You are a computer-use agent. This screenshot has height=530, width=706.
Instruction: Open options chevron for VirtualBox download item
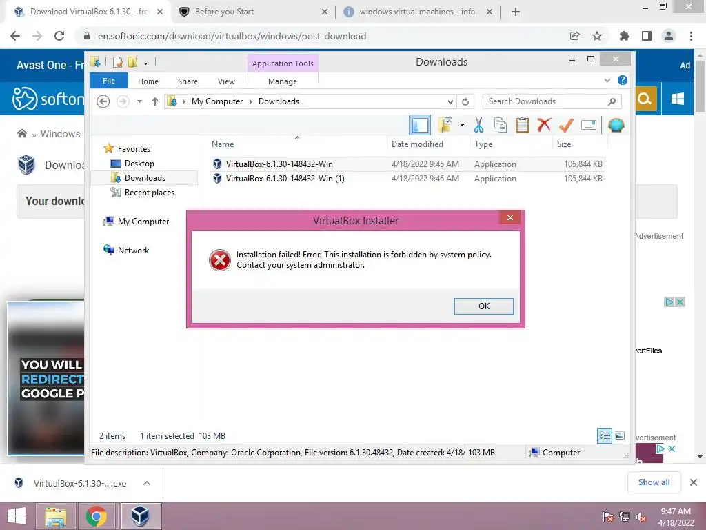[x=147, y=483]
